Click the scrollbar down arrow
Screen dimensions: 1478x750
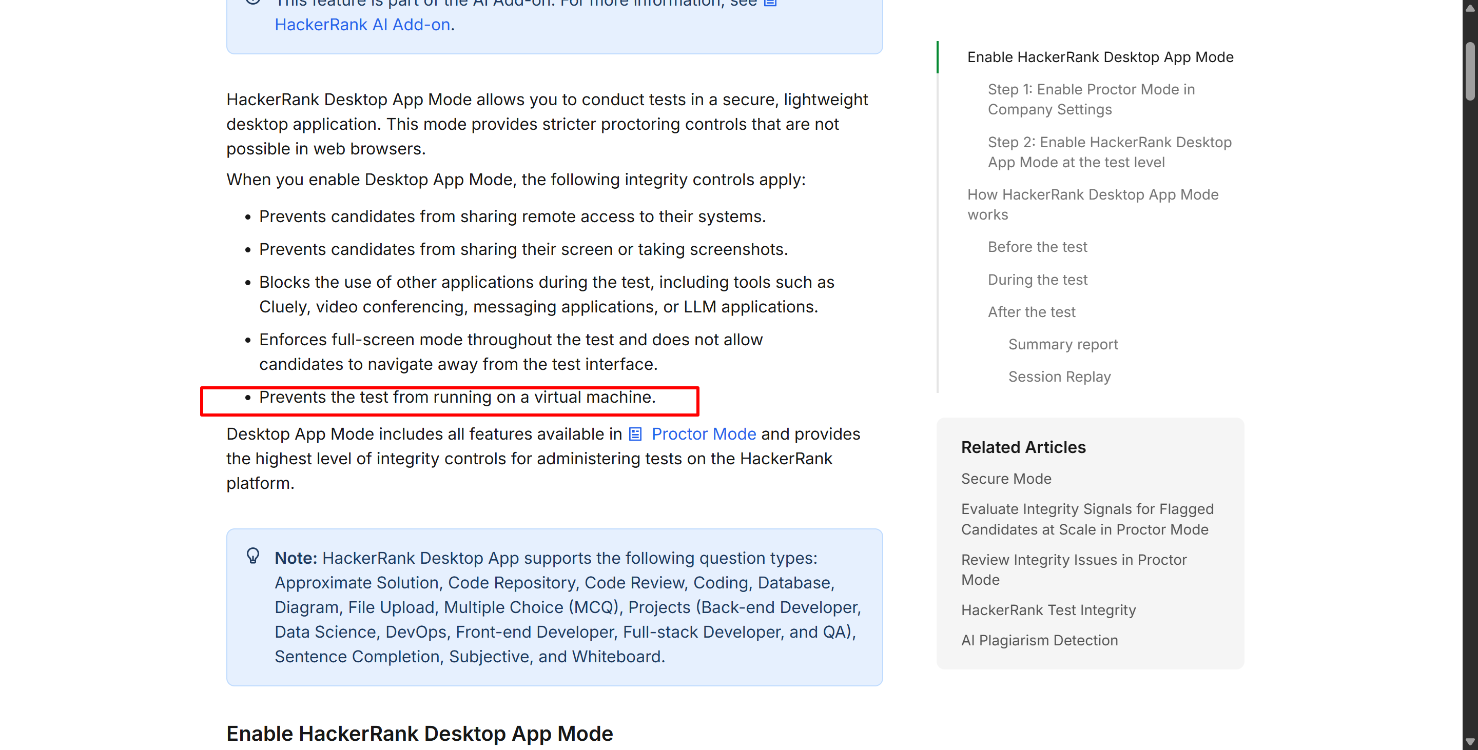coord(1469,742)
